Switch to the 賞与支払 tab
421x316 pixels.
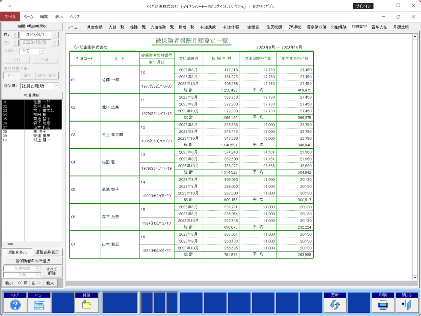pos(379,27)
